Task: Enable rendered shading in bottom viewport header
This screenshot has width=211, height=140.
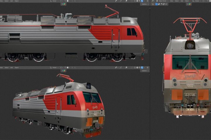Action: (x=142, y=68)
